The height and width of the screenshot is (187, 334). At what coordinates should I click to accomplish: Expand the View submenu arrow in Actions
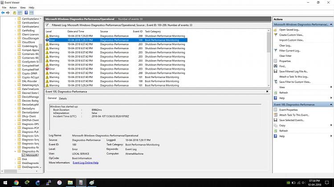331,87
